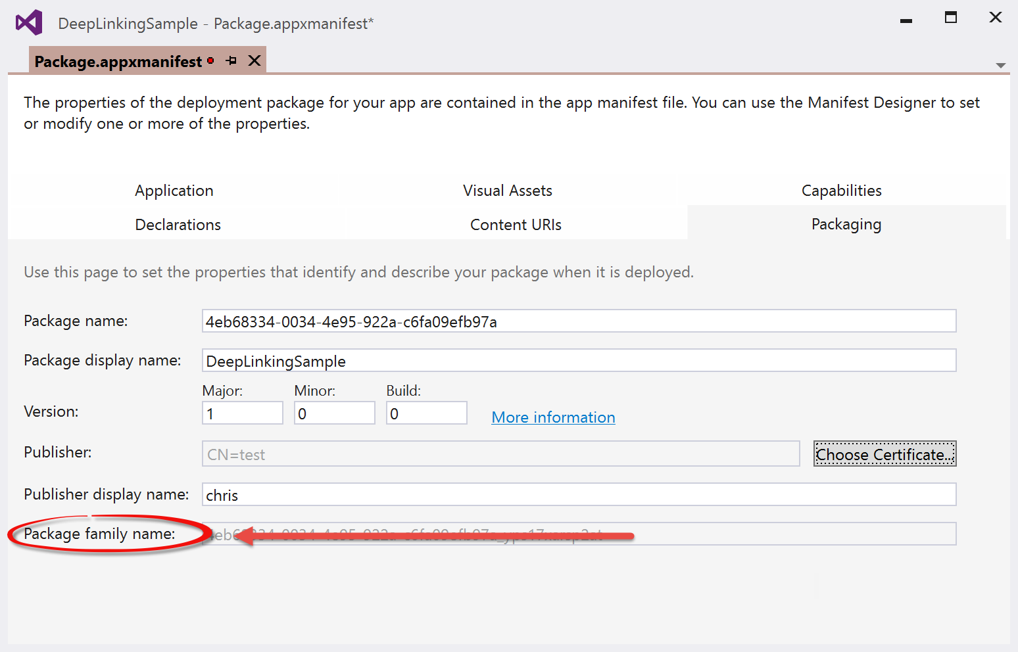Click the 'Build:' label

(x=404, y=390)
